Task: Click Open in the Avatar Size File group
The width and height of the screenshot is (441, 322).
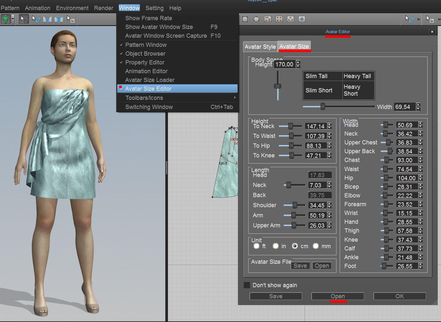Action: [x=322, y=266]
